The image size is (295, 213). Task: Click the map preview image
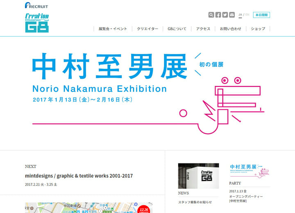pos(89,208)
